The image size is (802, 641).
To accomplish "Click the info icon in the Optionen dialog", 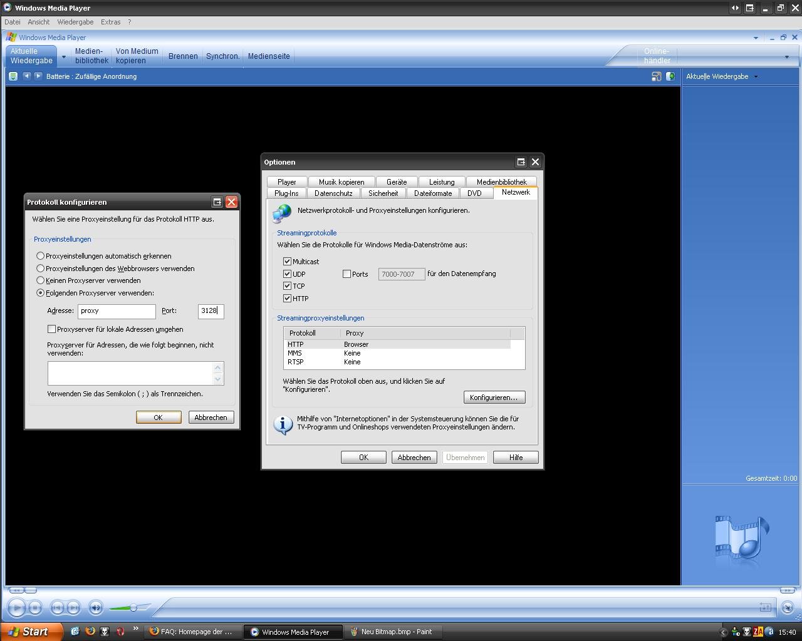I will pyautogui.click(x=283, y=425).
